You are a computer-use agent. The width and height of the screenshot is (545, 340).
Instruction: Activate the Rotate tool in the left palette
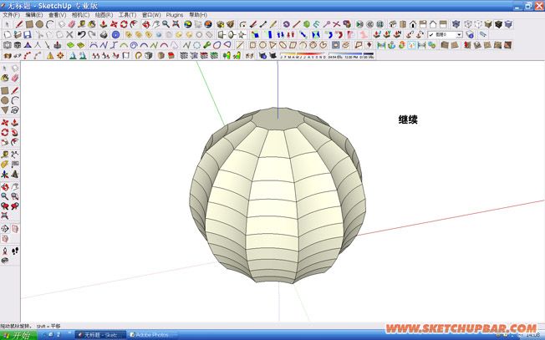tap(5, 132)
